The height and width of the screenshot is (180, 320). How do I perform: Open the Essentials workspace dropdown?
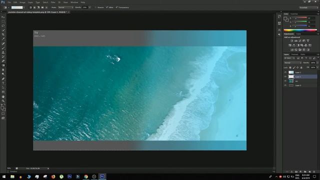(x=308, y=7)
